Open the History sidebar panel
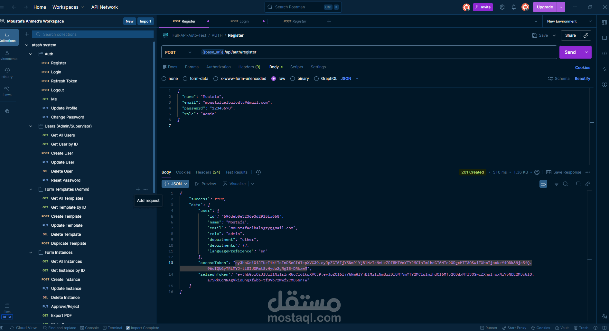The image size is (609, 331). coord(7,73)
